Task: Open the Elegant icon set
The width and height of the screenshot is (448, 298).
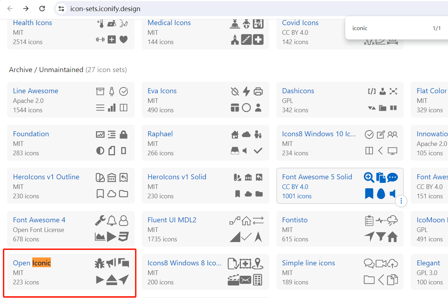Action: [428, 263]
